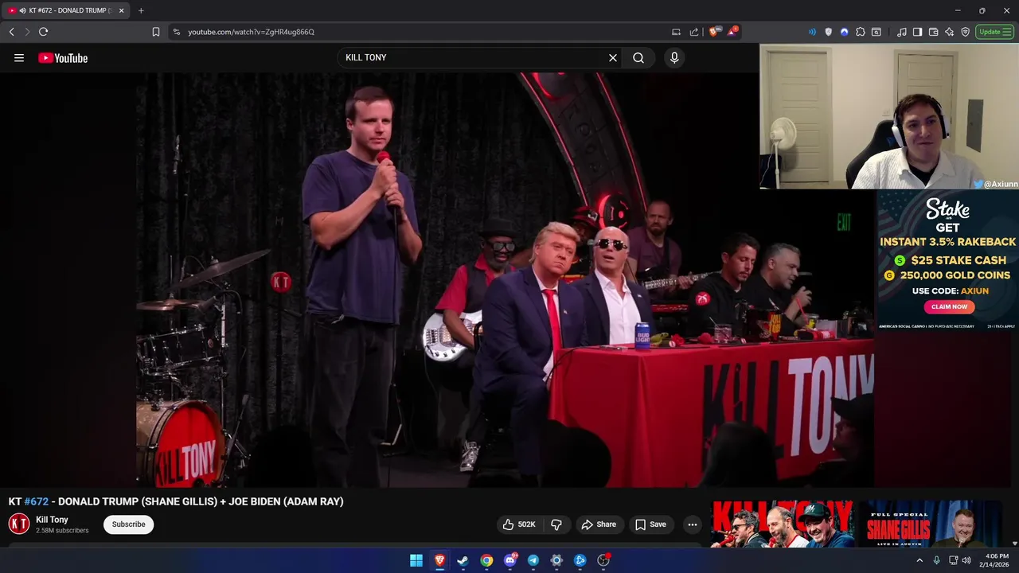Viewport: 1019px width, 573px height.
Task: Share the video
Action: (599, 524)
